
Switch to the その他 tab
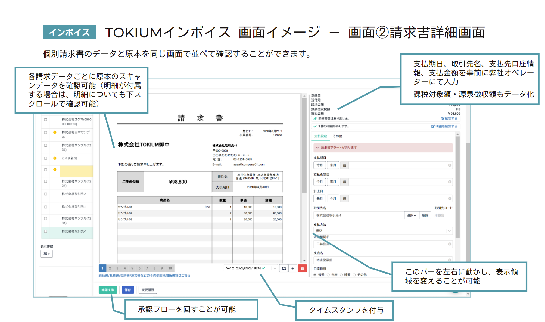point(337,136)
